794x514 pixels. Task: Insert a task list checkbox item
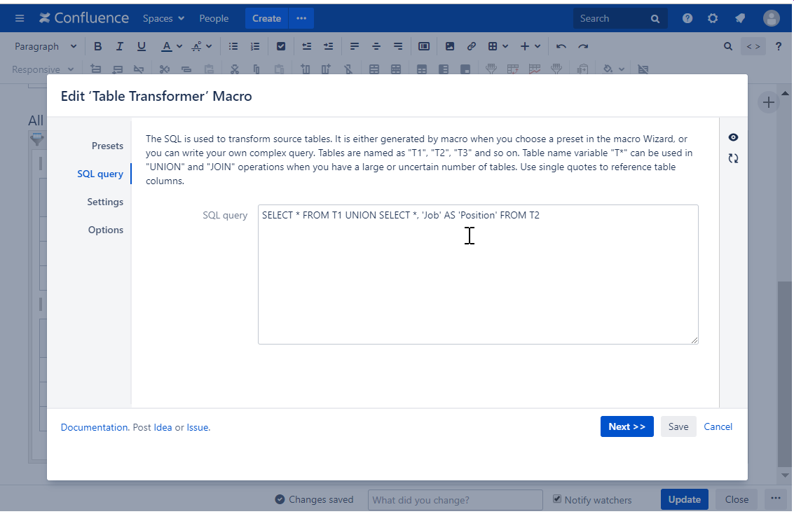tap(281, 46)
